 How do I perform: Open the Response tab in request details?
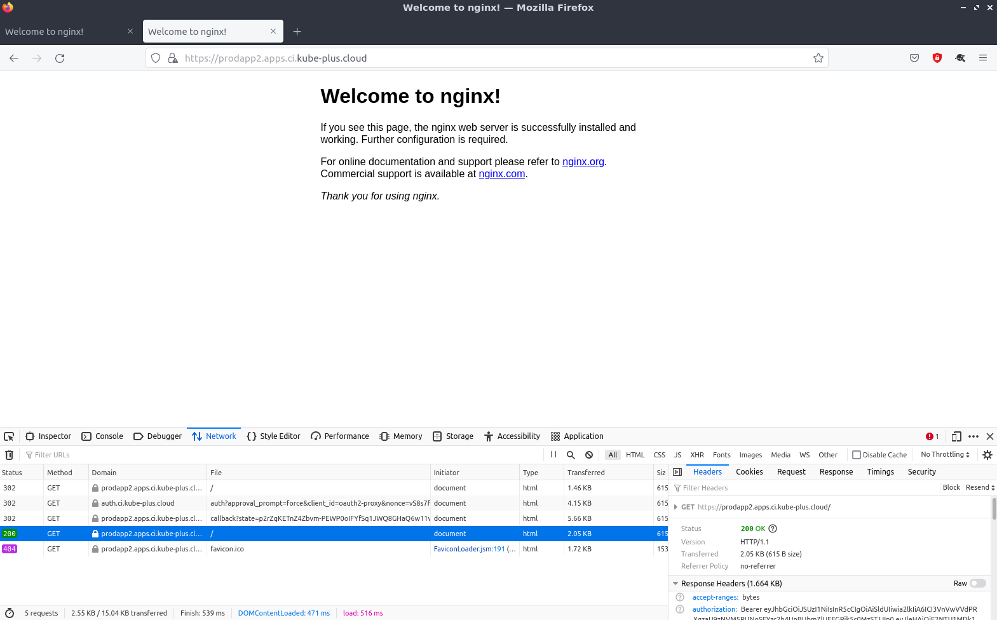836,472
